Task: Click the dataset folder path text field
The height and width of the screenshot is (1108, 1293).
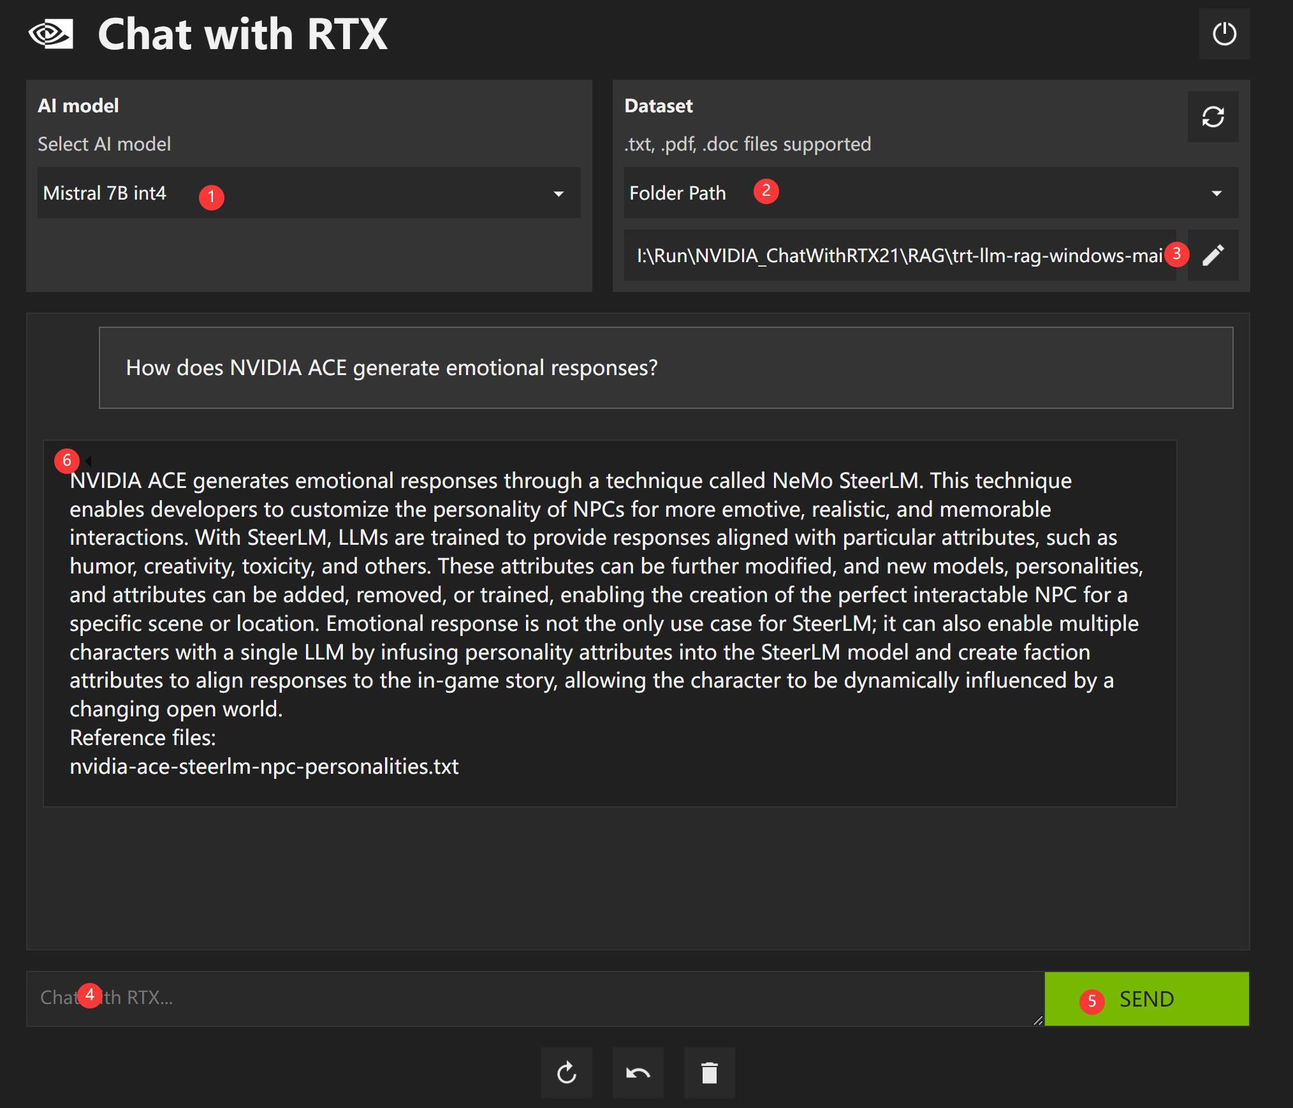Action: (x=900, y=255)
